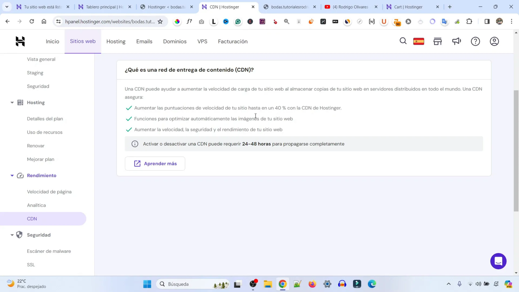Open Chrome three-dot menu
Viewport: 519px width, 292px height.
click(x=512, y=21)
